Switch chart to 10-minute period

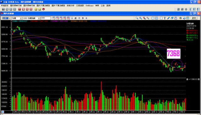[x=57, y=18]
